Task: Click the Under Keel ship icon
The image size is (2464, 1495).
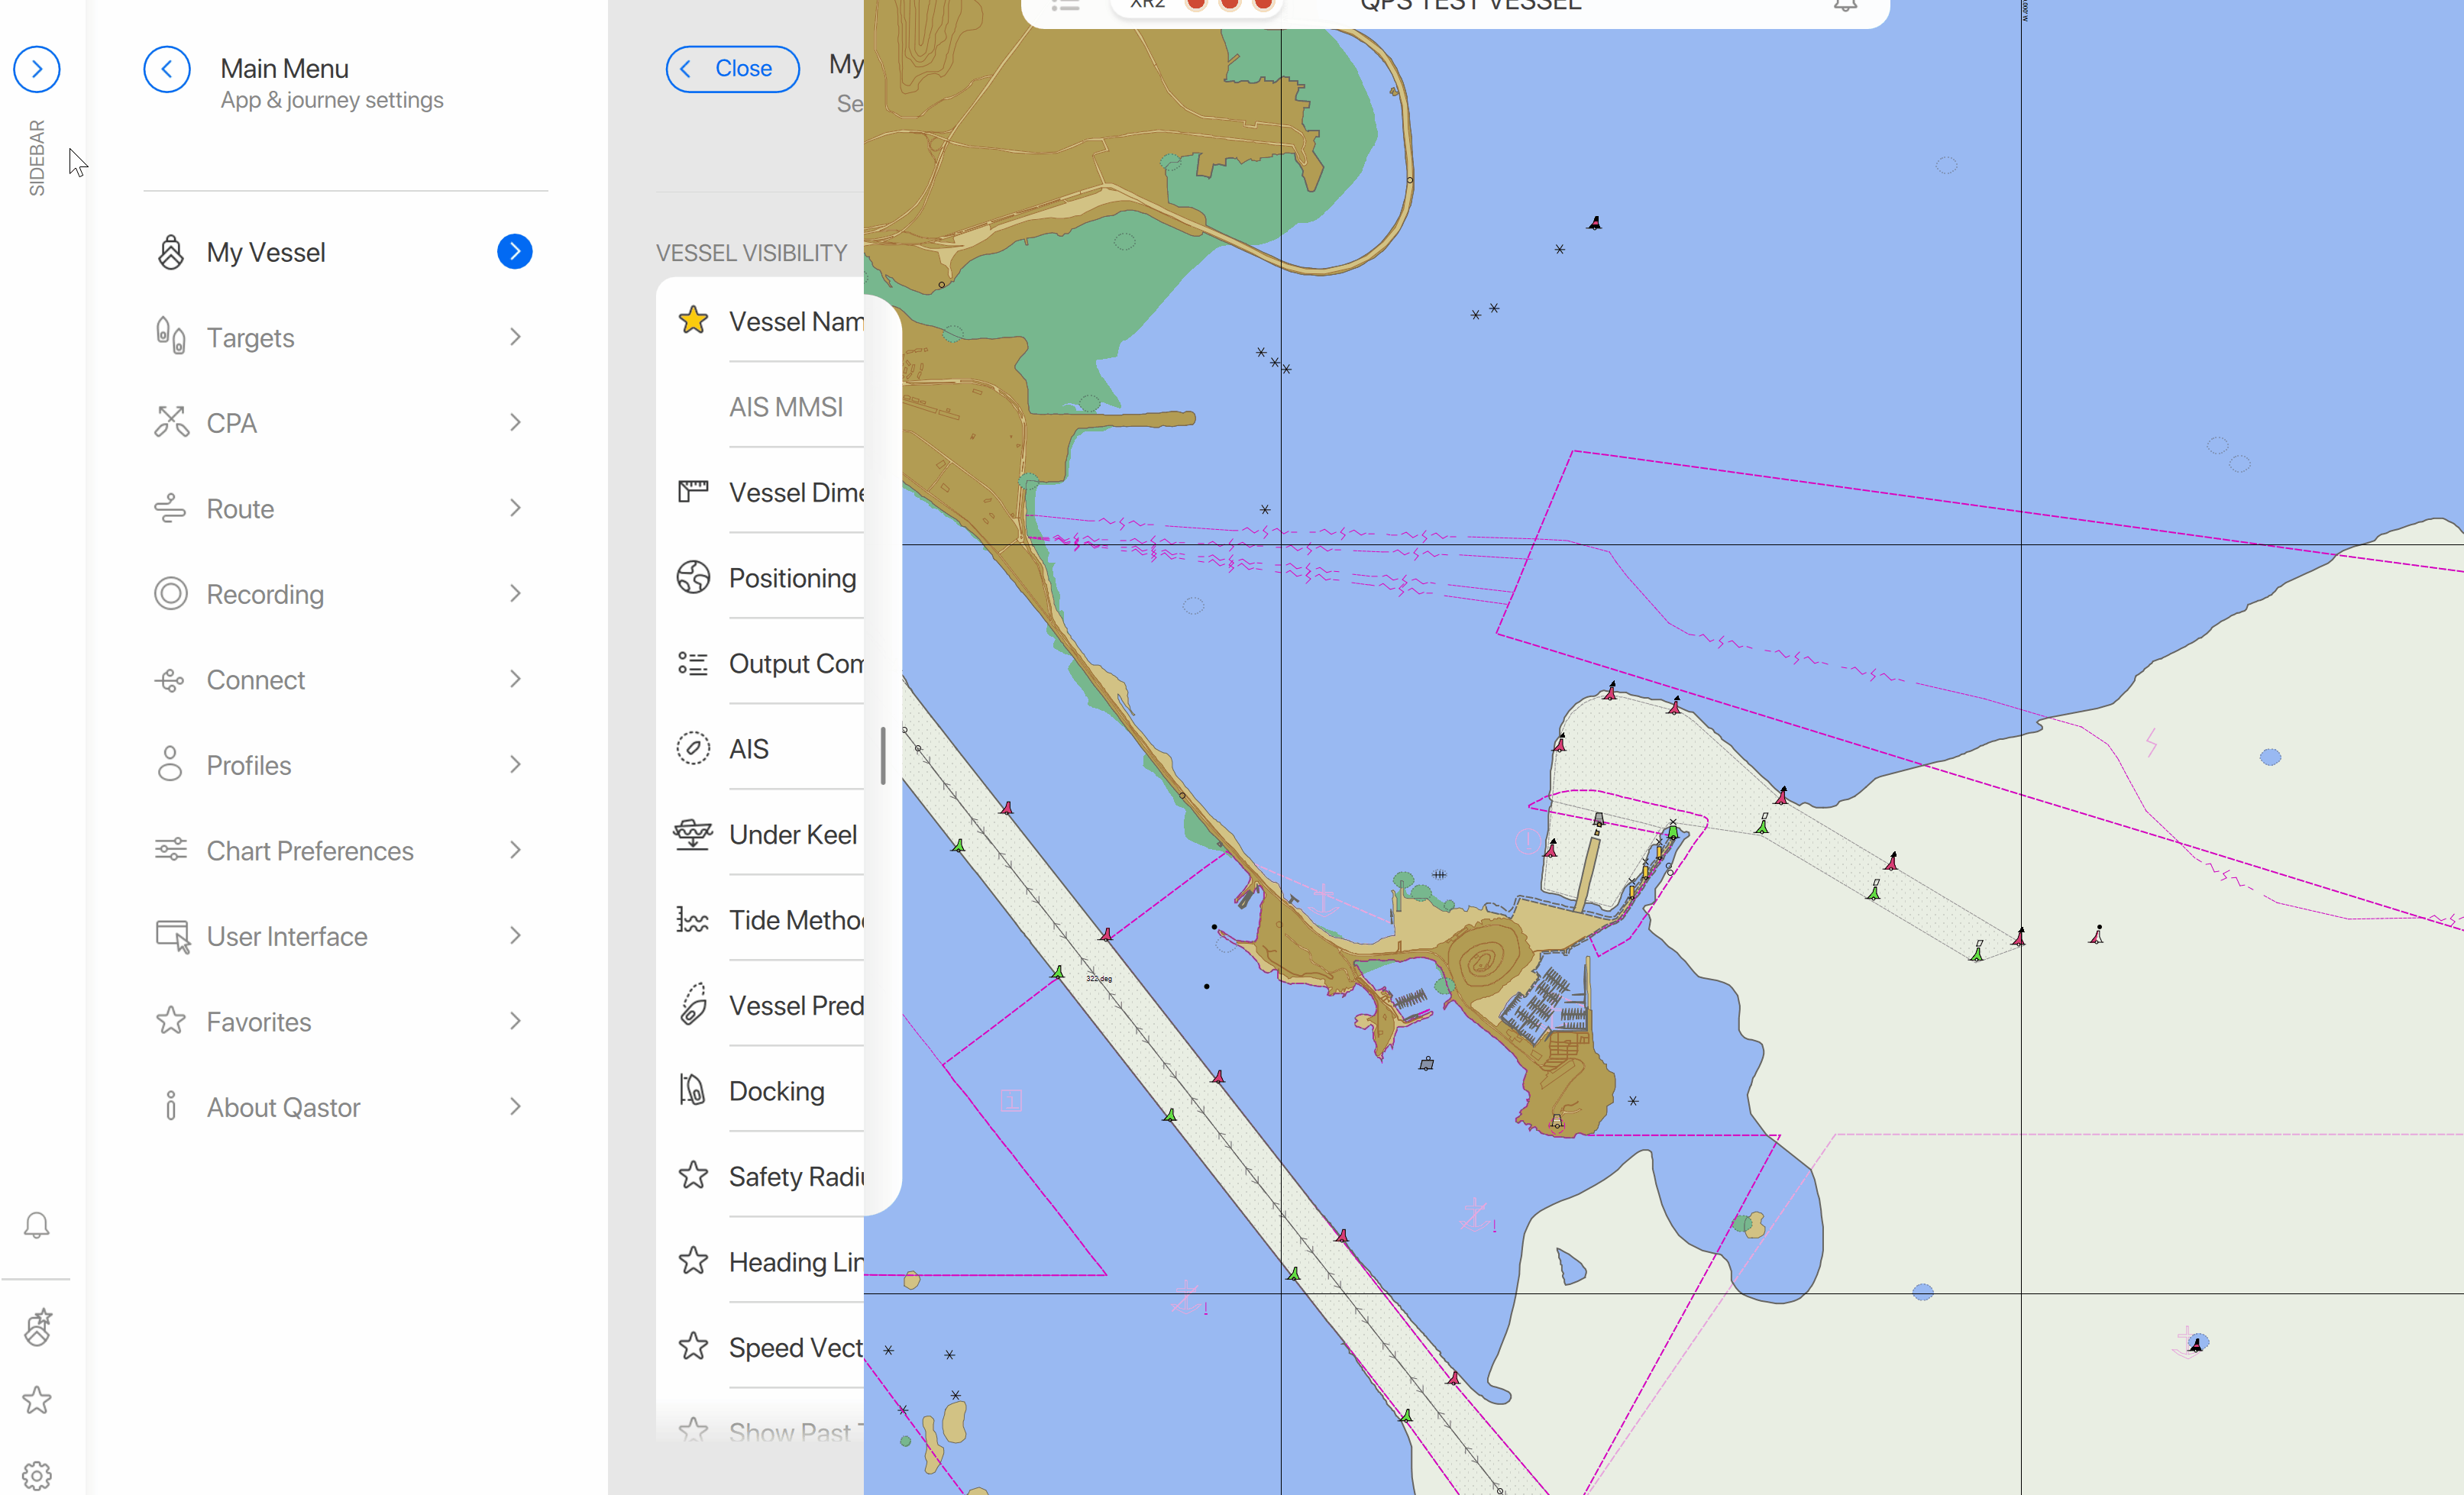Action: (x=693, y=834)
